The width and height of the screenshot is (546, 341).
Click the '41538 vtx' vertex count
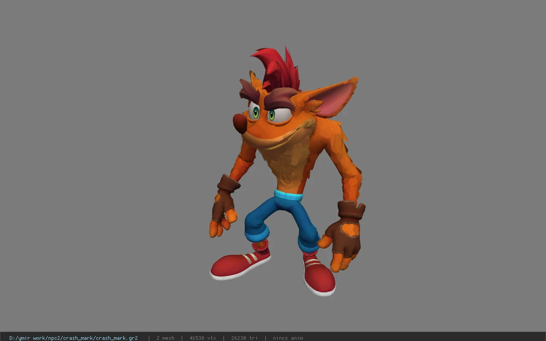[203, 338]
